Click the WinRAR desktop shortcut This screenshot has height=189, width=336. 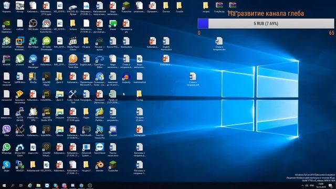[6, 60]
